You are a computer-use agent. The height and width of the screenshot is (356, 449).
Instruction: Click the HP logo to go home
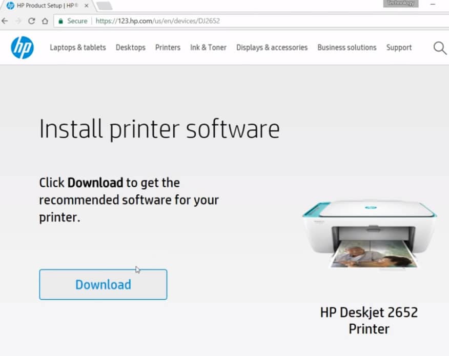click(22, 47)
